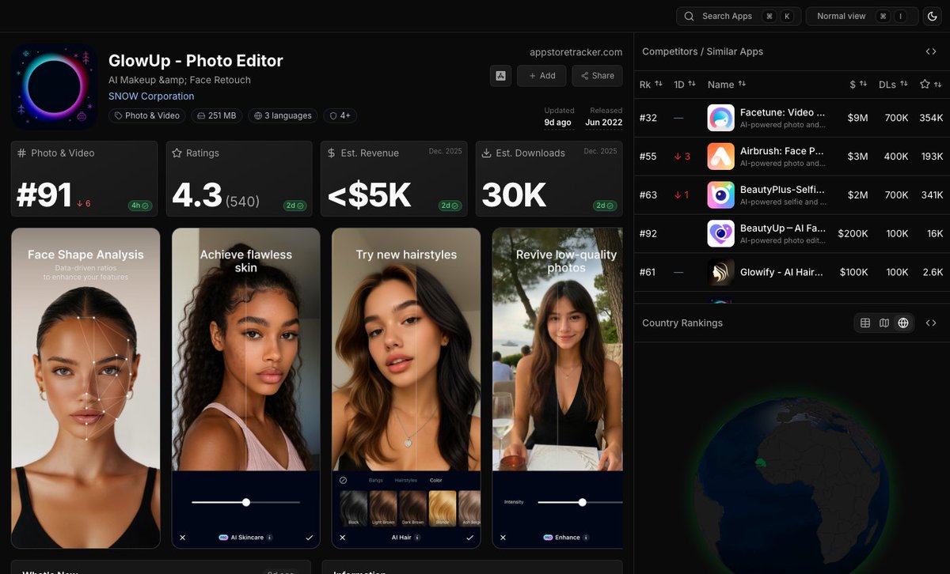
Task: Open Search Apps field
Action: [739, 16]
